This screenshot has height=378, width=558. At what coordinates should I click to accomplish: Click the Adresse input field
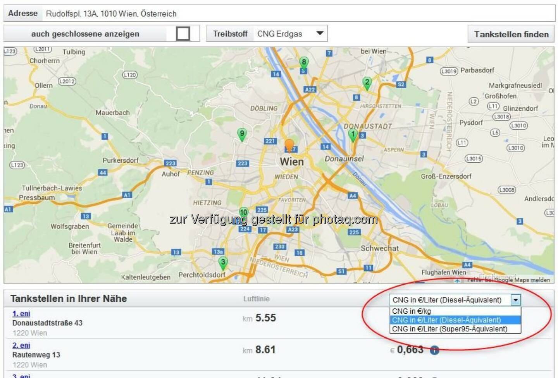(298, 14)
